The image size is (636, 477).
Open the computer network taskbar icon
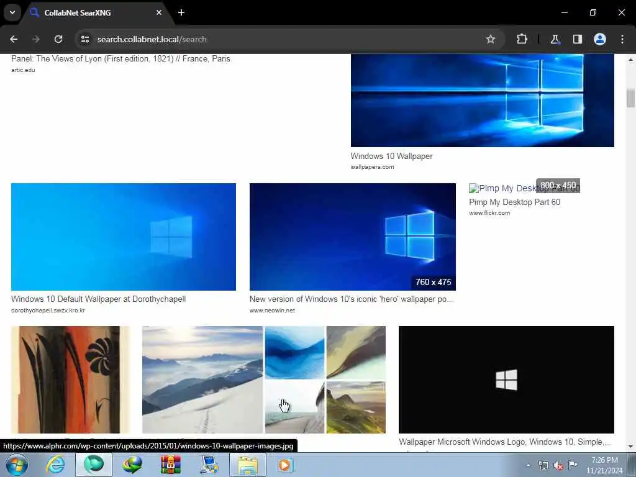[x=209, y=465]
